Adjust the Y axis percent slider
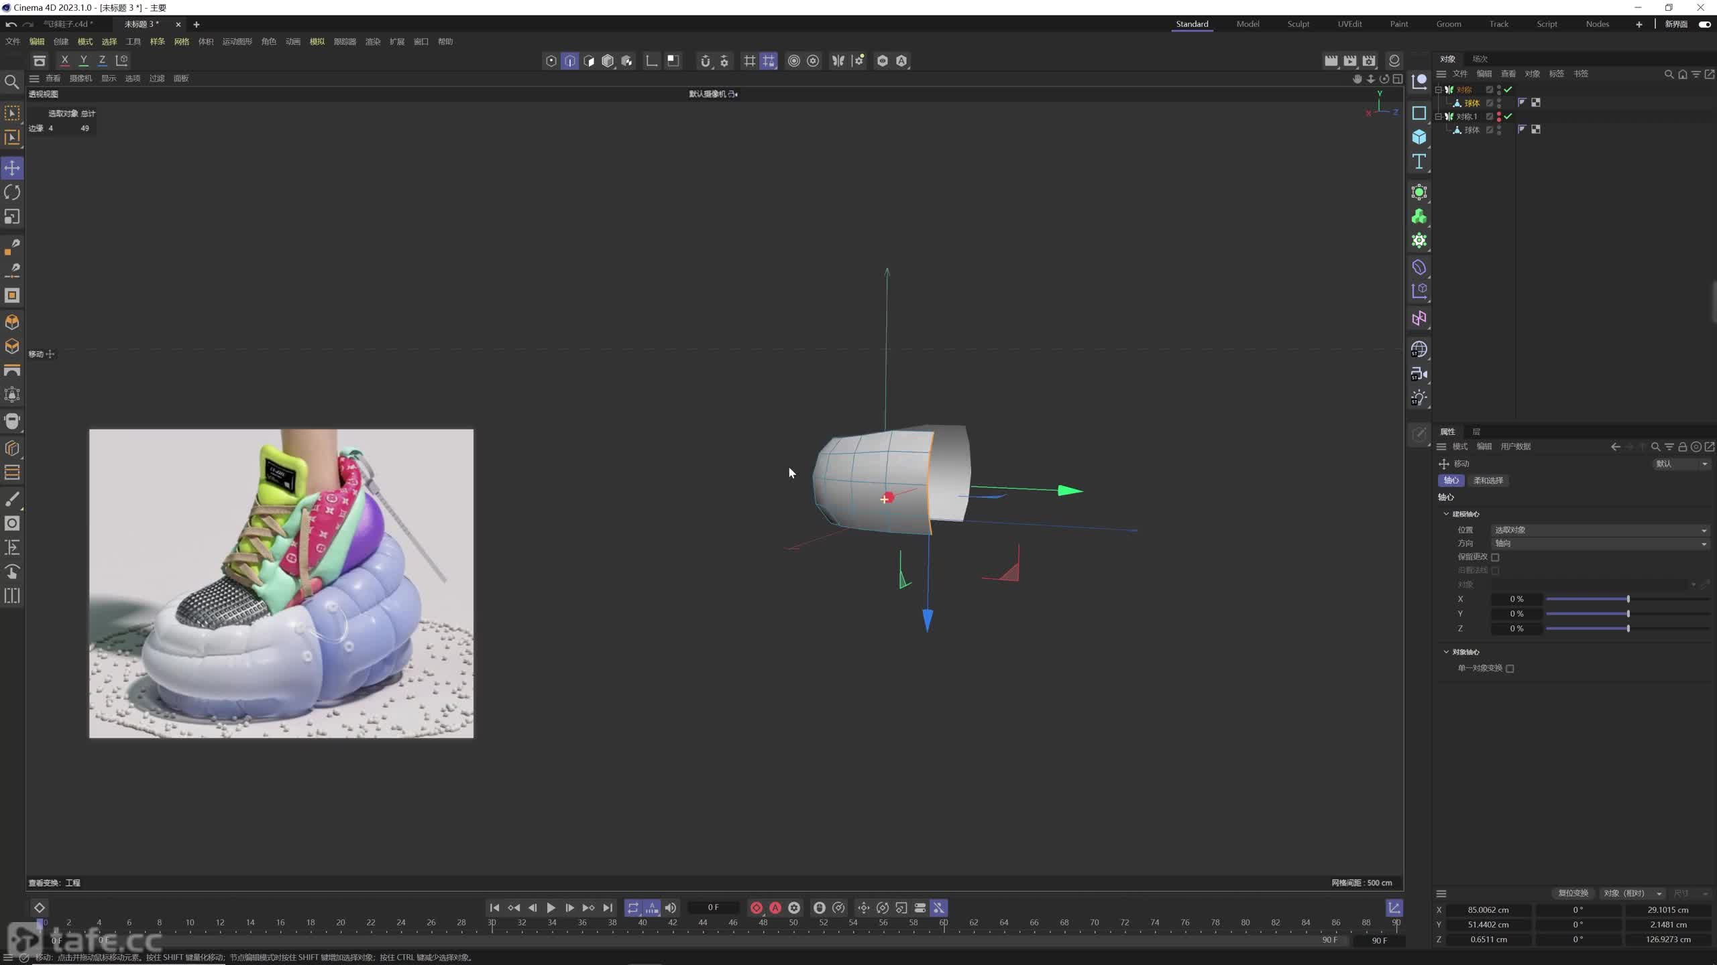The height and width of the screenshot is (965, 1717). click(1628, 614)
